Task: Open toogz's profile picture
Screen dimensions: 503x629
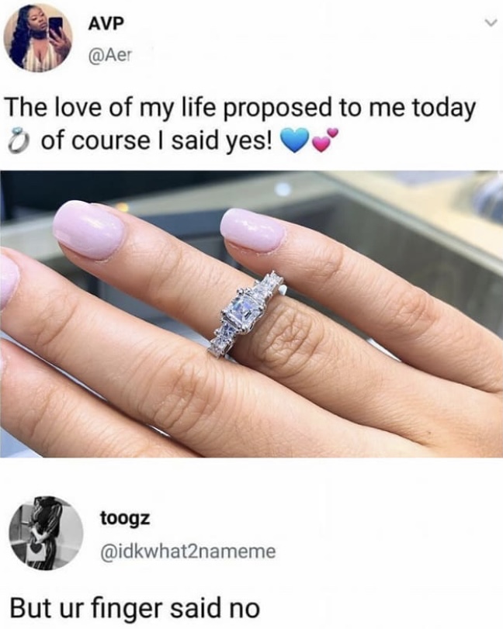Action: coord(46,533)
